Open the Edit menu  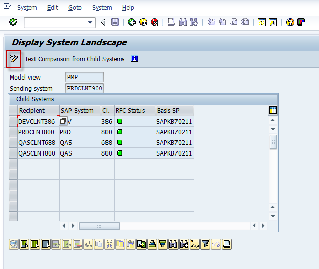[52, 8]
